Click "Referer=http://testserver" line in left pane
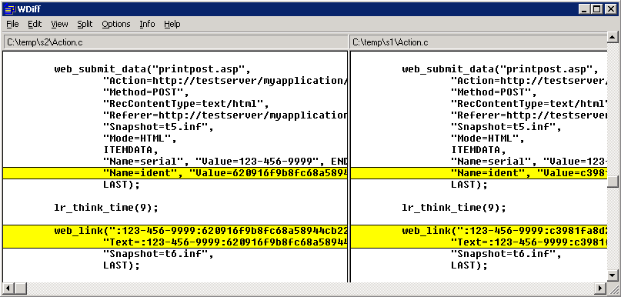This screenshot has height=297, width=621. [x=225, y=115]
